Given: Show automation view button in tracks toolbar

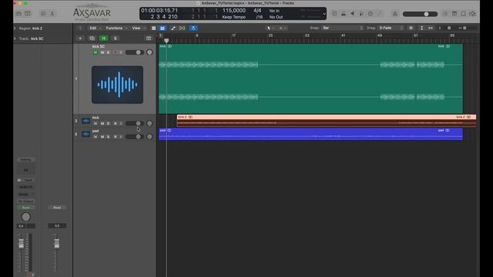Looking at the screenshot, I should pos(173,28).
